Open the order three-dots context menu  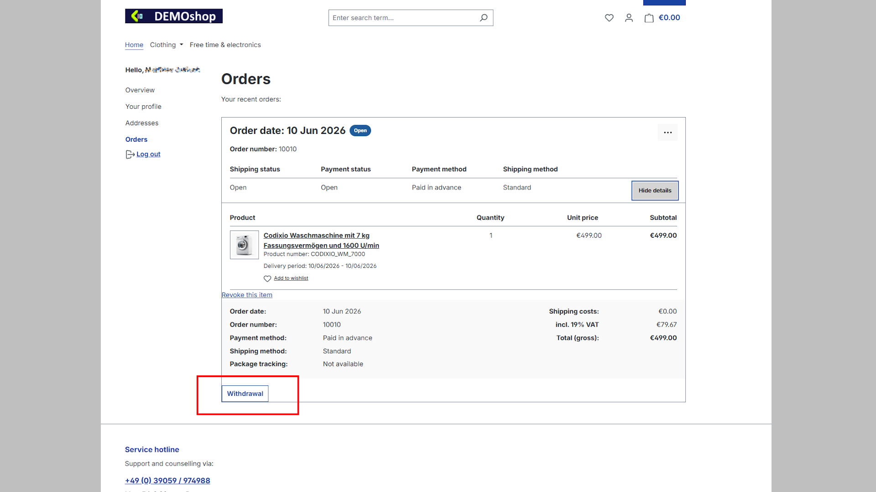point(667,133)
